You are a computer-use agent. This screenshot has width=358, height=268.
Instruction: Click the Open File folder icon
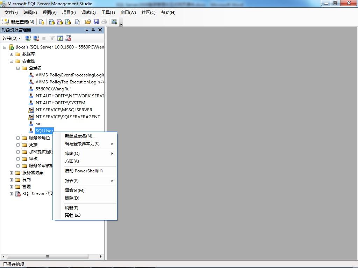pos(88,22)
